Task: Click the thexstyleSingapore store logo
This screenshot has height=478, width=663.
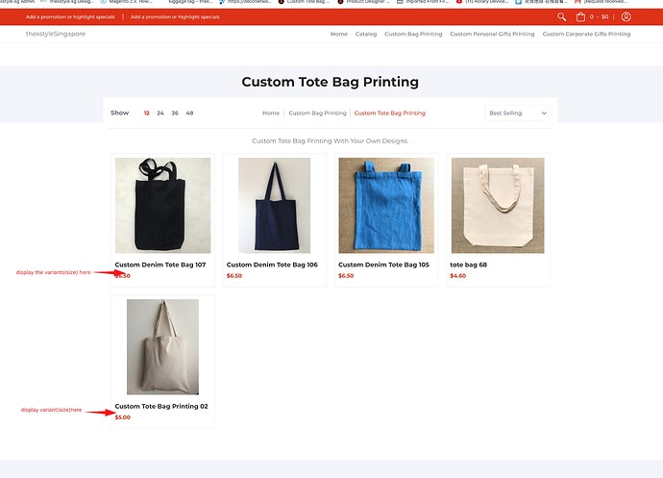Action: tap(56, 34)
